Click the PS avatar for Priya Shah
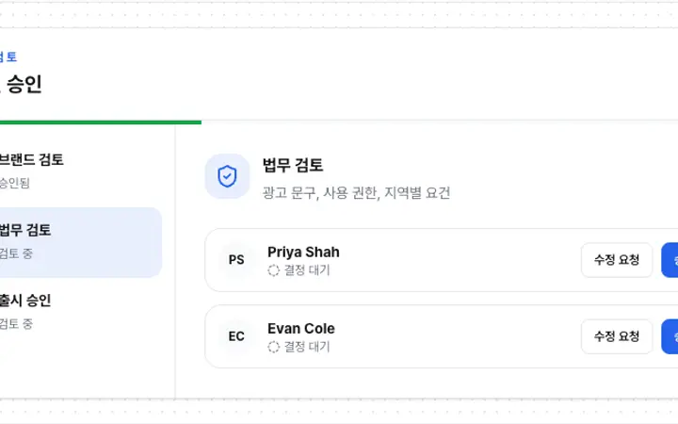 [x=236, y=260]
